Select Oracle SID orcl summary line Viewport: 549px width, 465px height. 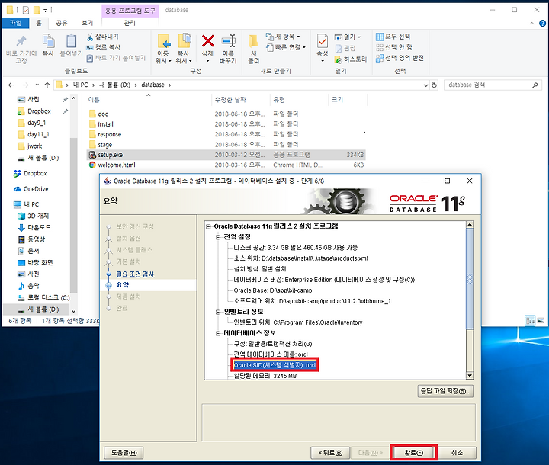pyautogui.click(x=274, y=365)
